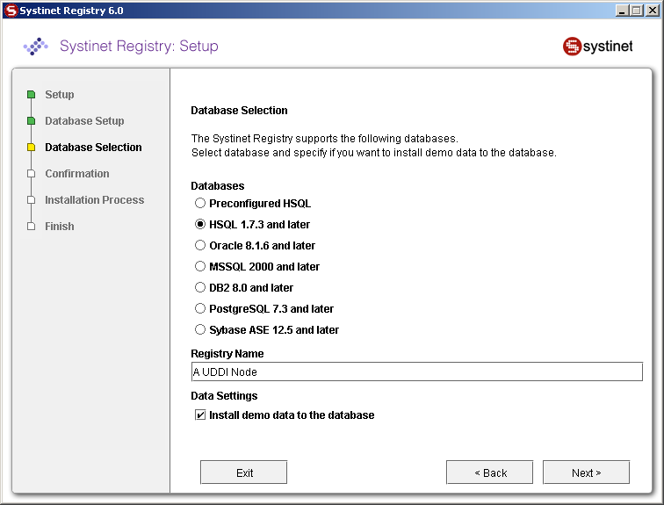Image resolution: width=664 pixels, height=505 pixels.
Task: Select Sybase ASE 12.5 and later
Action: [200, 330]
